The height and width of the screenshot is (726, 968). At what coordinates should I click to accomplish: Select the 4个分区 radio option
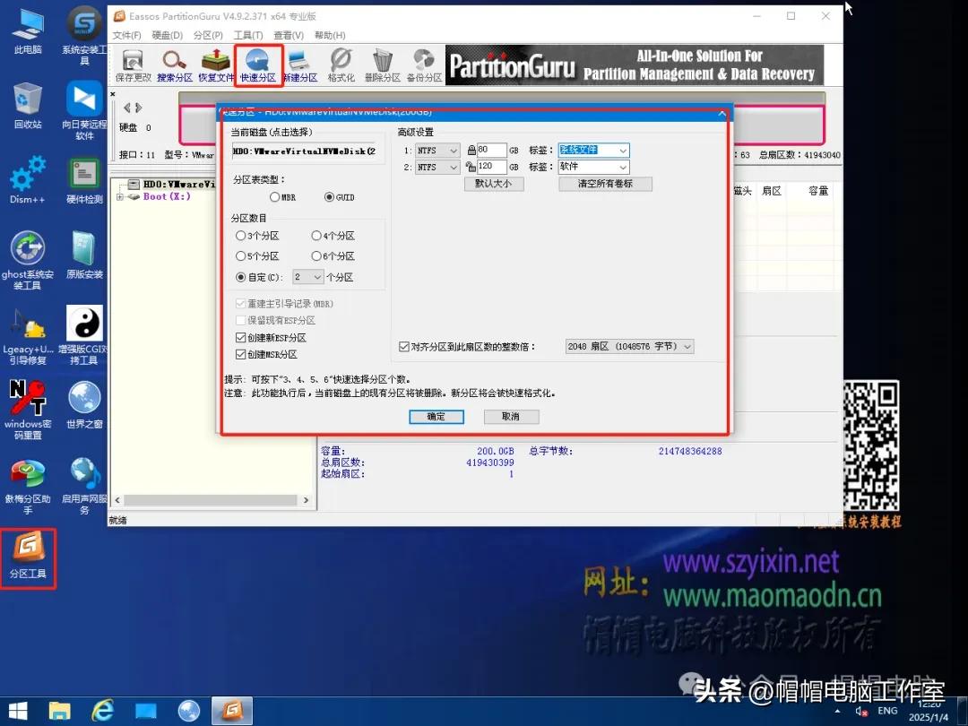tap(316, 236)
